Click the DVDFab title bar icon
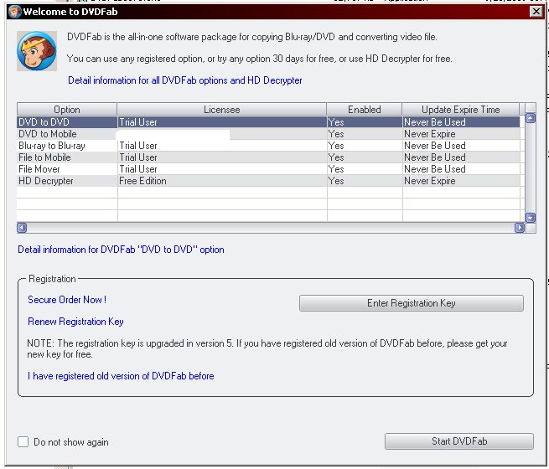The width and height of the screenshot is (549, 469). [x=12, y=12]
